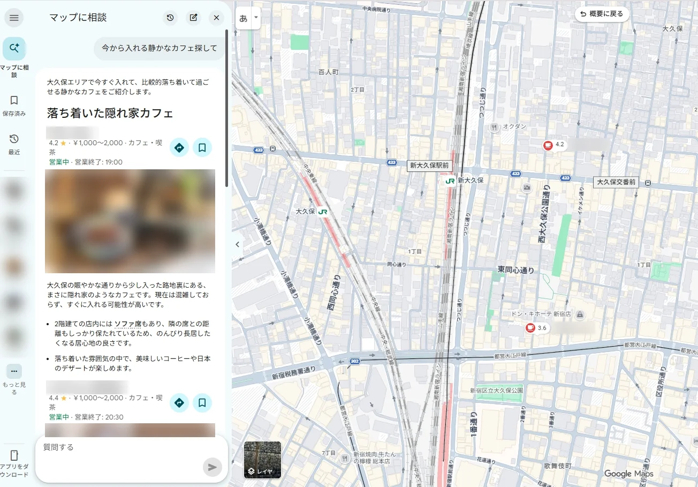
Task: Click the あ input method button
Action: point(244,18)
